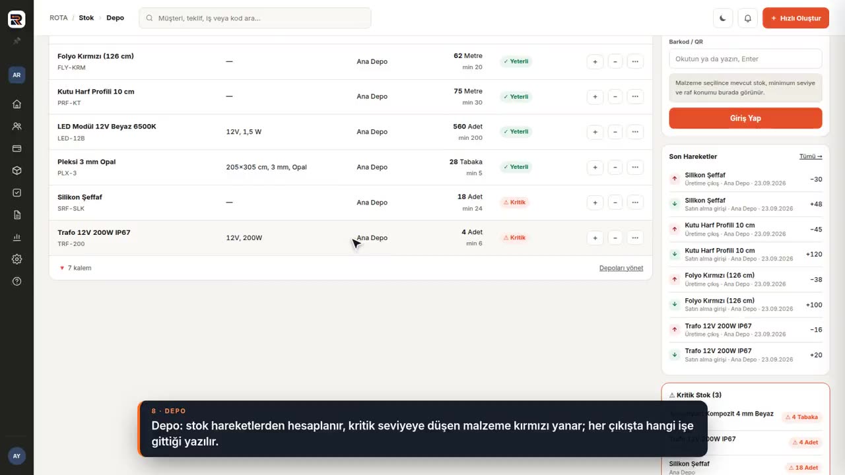Decrease Silikon Şeffaf stock with the minus
Image resolution: width=845 pixels, height=475 pixels.
click(x=615, y=203)
